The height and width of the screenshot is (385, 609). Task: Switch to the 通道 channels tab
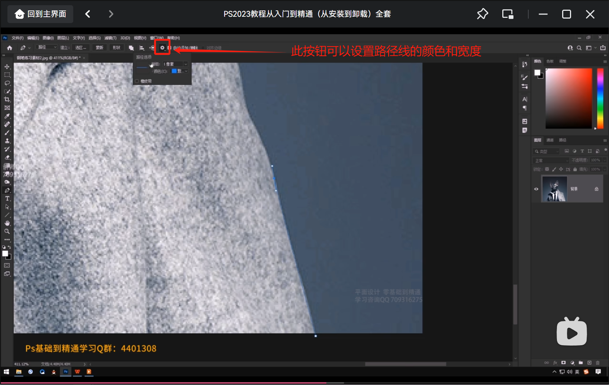[550, 140]
